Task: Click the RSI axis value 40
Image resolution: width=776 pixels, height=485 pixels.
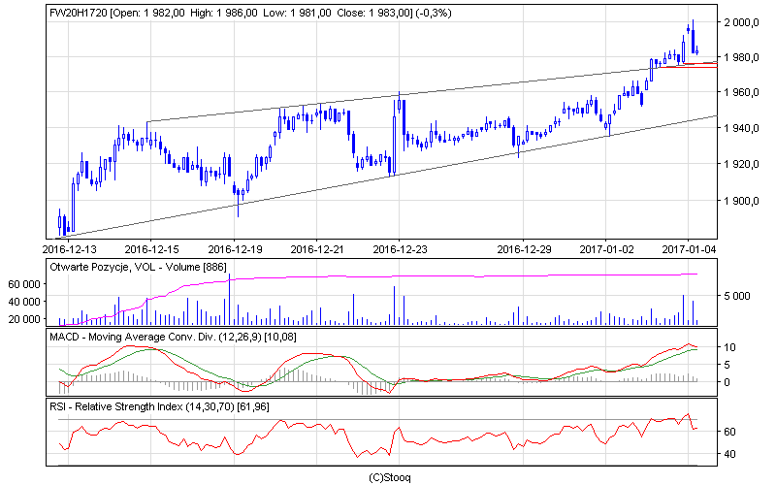Action: [x=729, y=454]
